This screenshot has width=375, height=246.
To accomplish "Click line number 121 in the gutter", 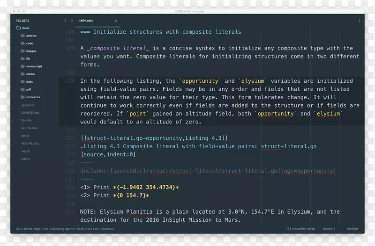I will pos(70,212).
